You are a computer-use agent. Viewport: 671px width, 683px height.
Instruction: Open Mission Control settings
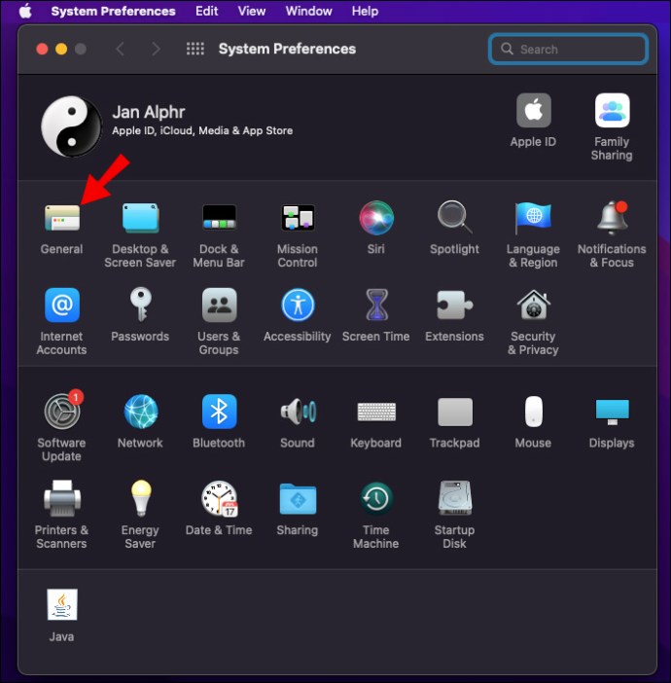[298, 218]
